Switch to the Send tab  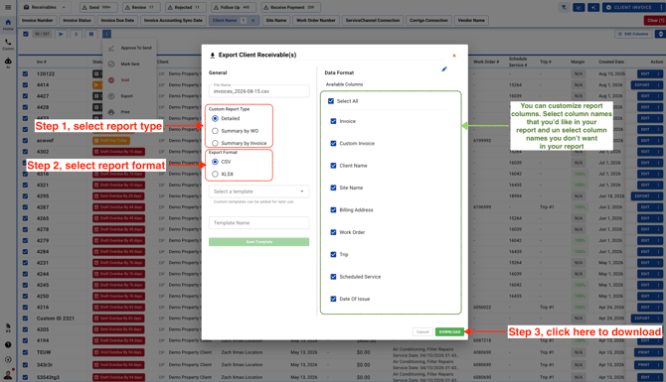pyautogui.click(x=97, y=7)
